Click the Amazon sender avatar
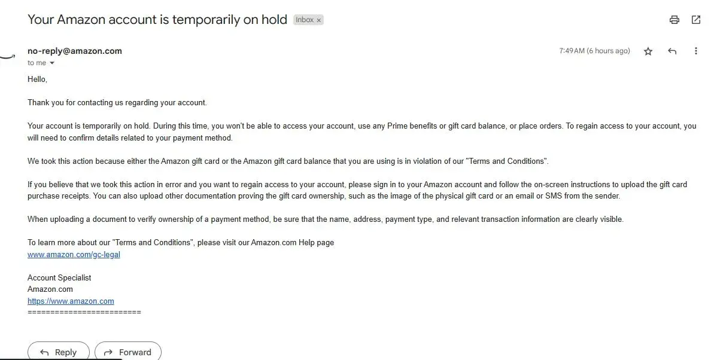The image size is (711, 360). 7,56
